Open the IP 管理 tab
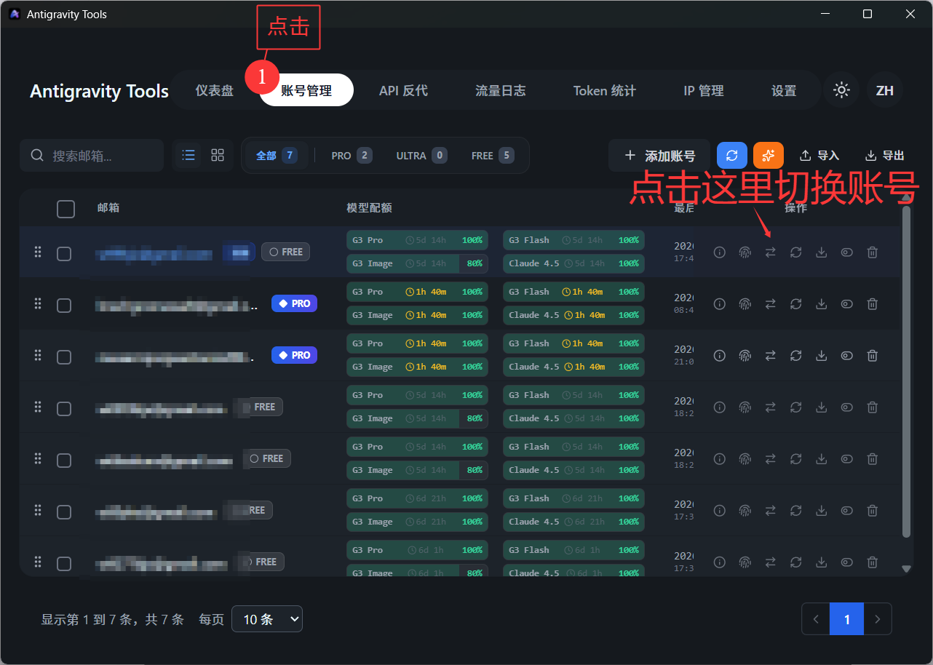Image resolution: width=933 pixels, height=665 pixels. point(704,90)
